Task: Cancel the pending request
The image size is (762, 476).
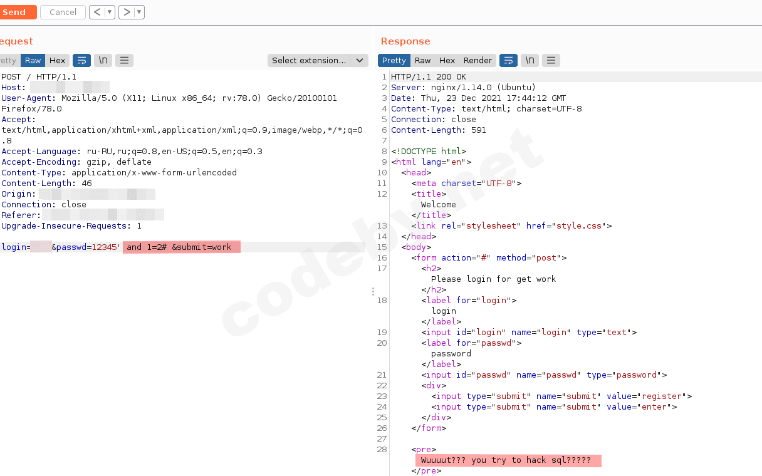Action: 63,12
